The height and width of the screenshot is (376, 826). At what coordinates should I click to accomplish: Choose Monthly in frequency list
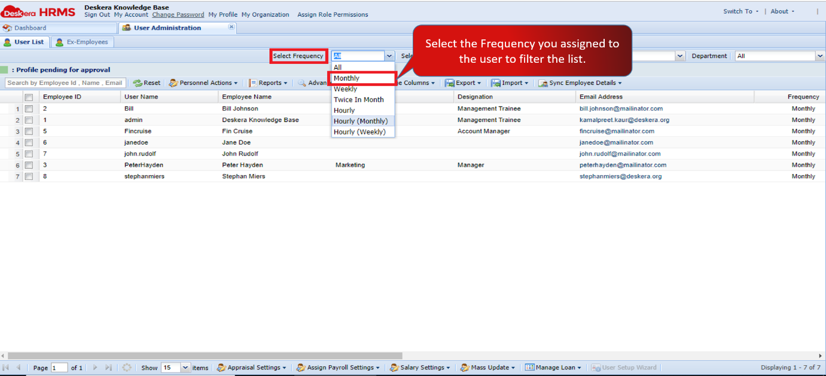pos(363,78)
